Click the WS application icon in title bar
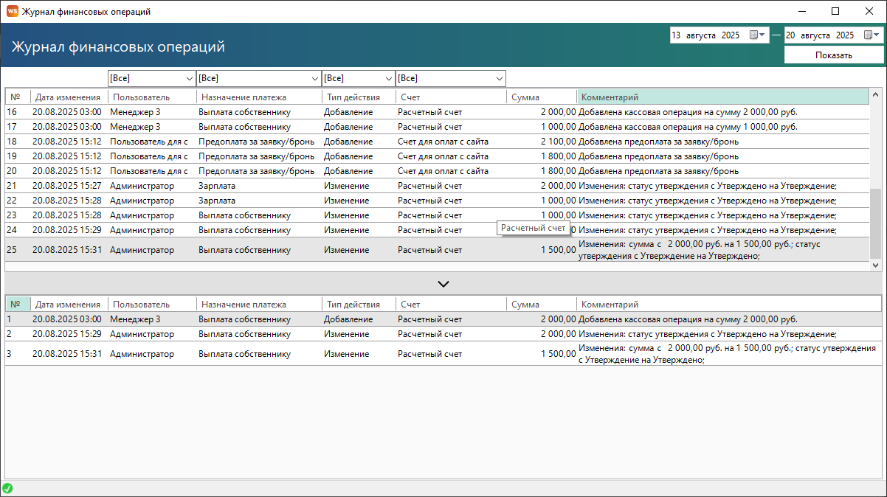This screenshot has width=887, height=497. coord(12,11)
